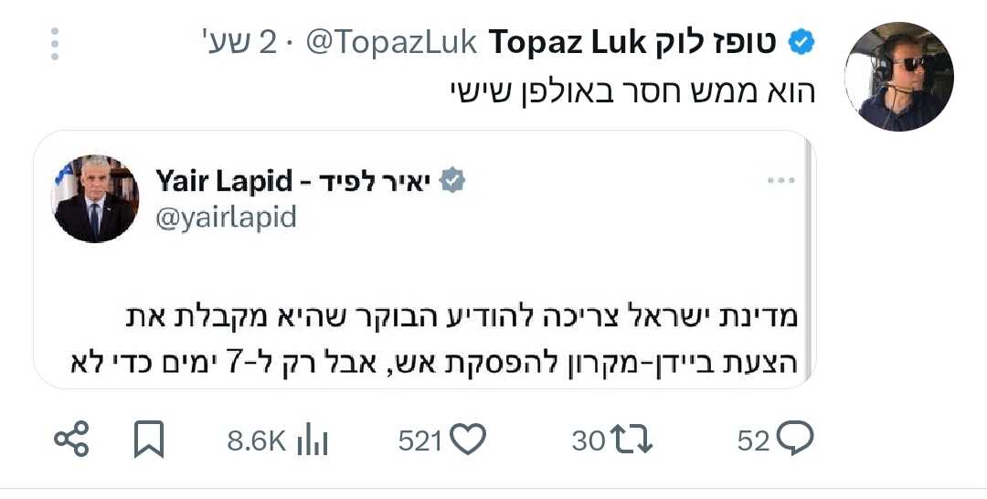Viewport: 987px width, 499px height.
Task: Open Topaz Luk's profile picture
Action: (898, 77)
